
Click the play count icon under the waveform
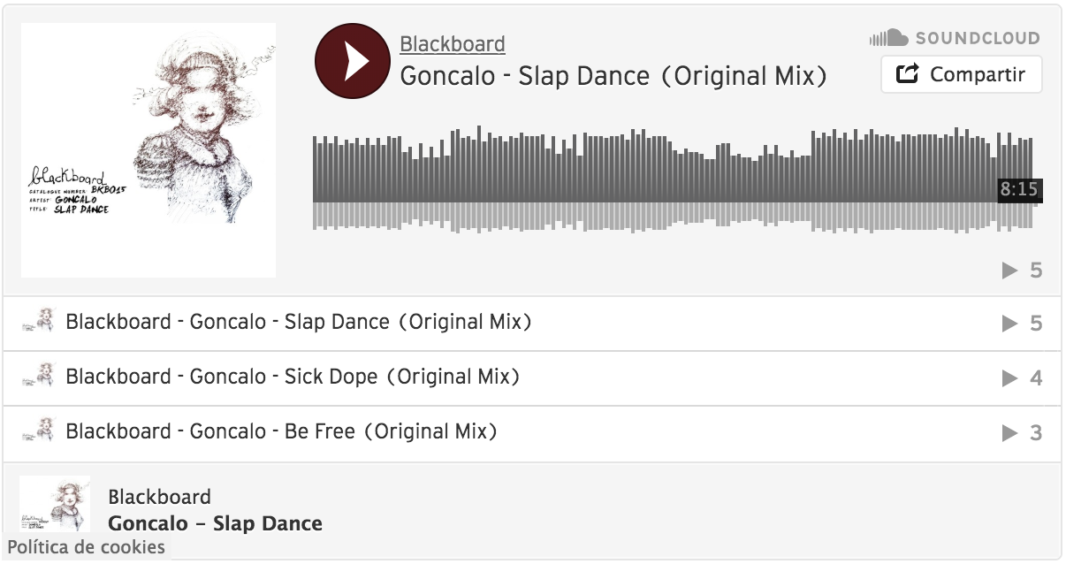[x=1009, y=271]
